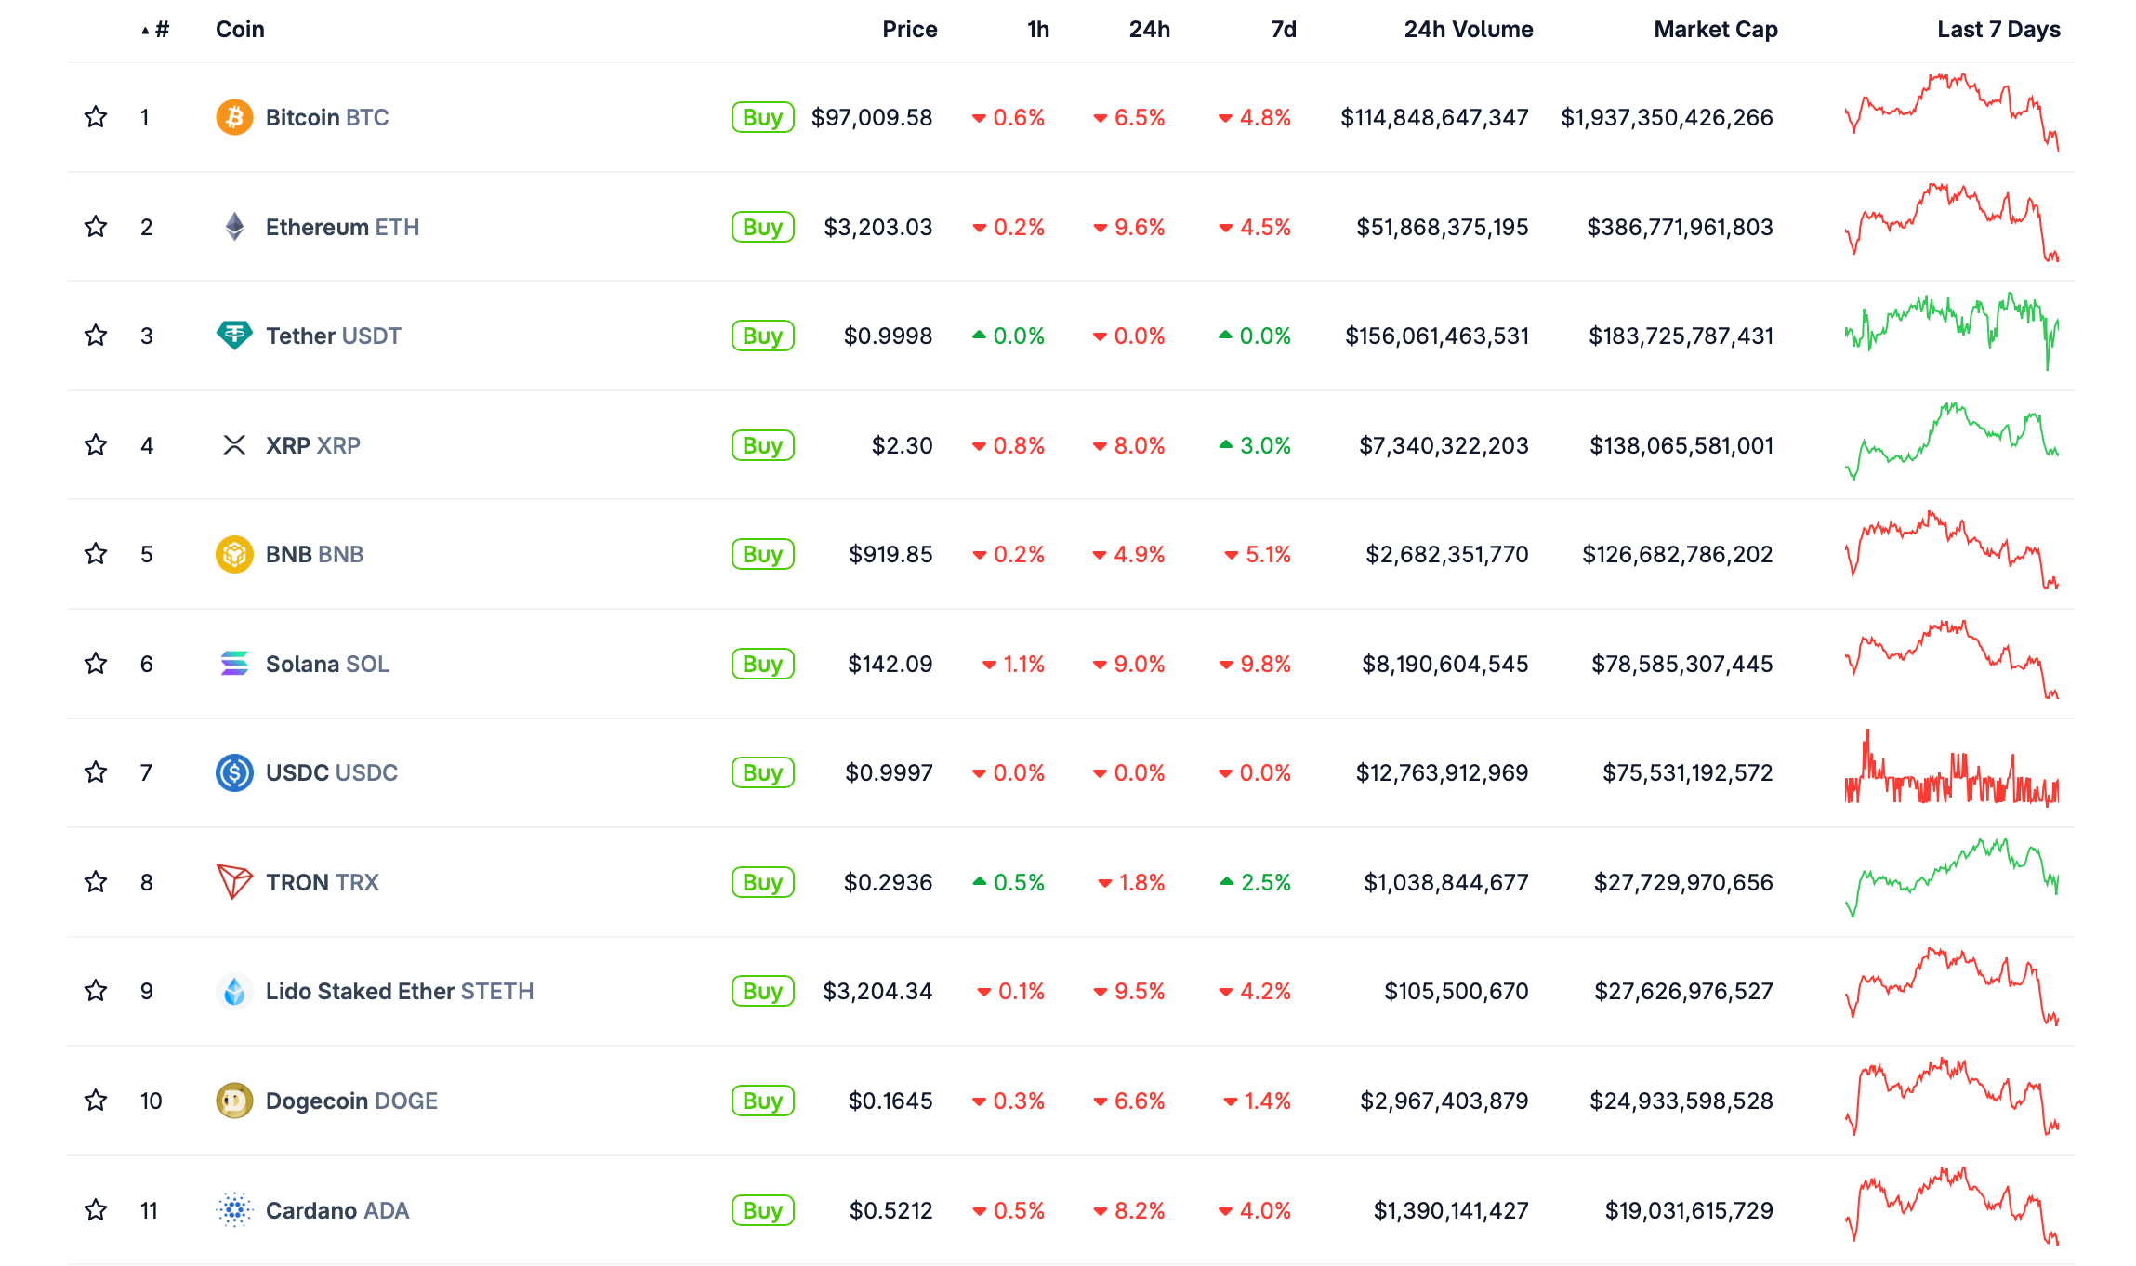This screenshot has height=1266, width=2136.
Task: Sort by the 7d change header
Action: [x=1283, y=30]
